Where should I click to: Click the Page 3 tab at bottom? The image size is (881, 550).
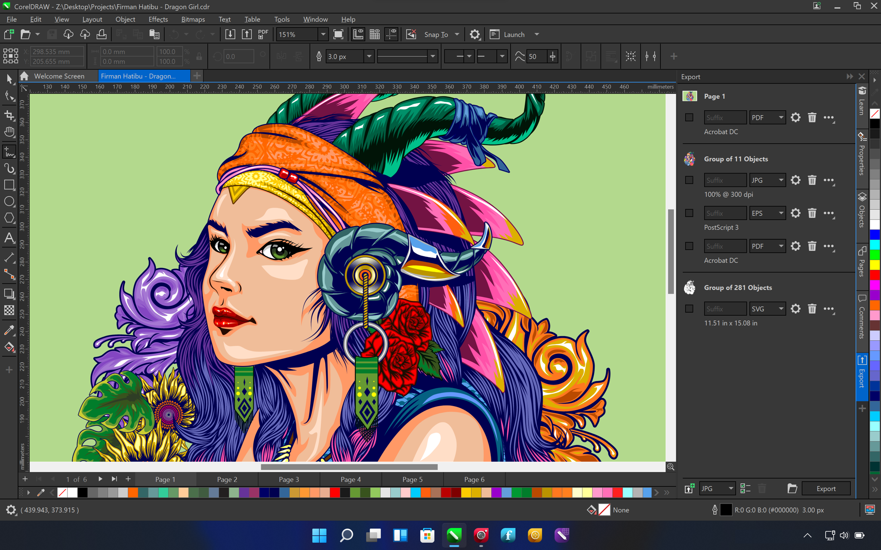(289, 479)
